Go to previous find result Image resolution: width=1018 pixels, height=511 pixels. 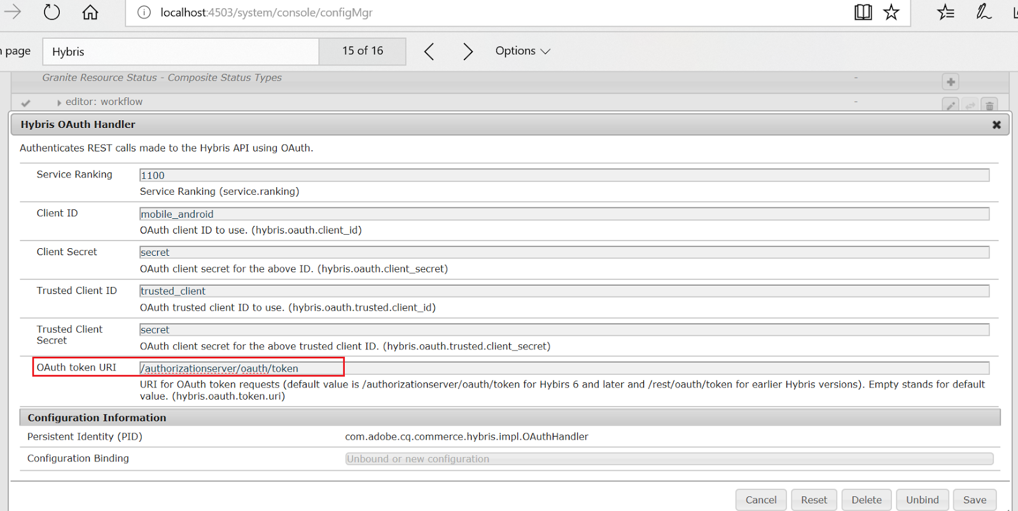pyautogui.click(x=429, y=52)
